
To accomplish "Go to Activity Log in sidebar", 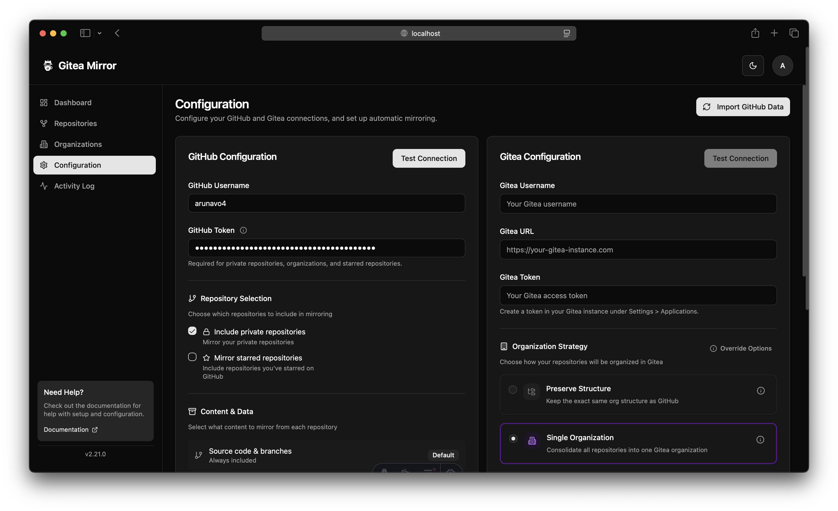I will tap(74, 186).
